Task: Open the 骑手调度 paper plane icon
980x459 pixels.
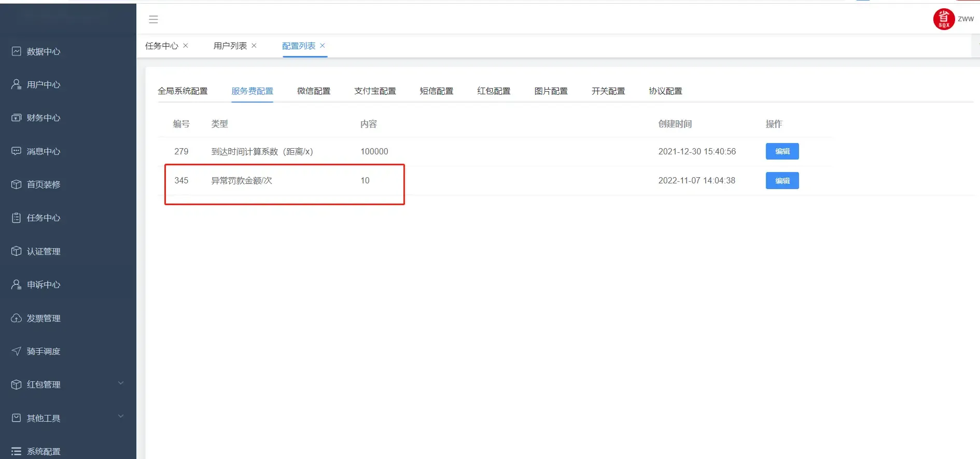Action: [17, 351]
